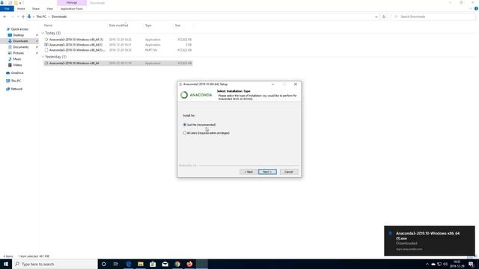Open address bar history dropdown
This screenshot has width=479, height=269.
pos(376,16)
